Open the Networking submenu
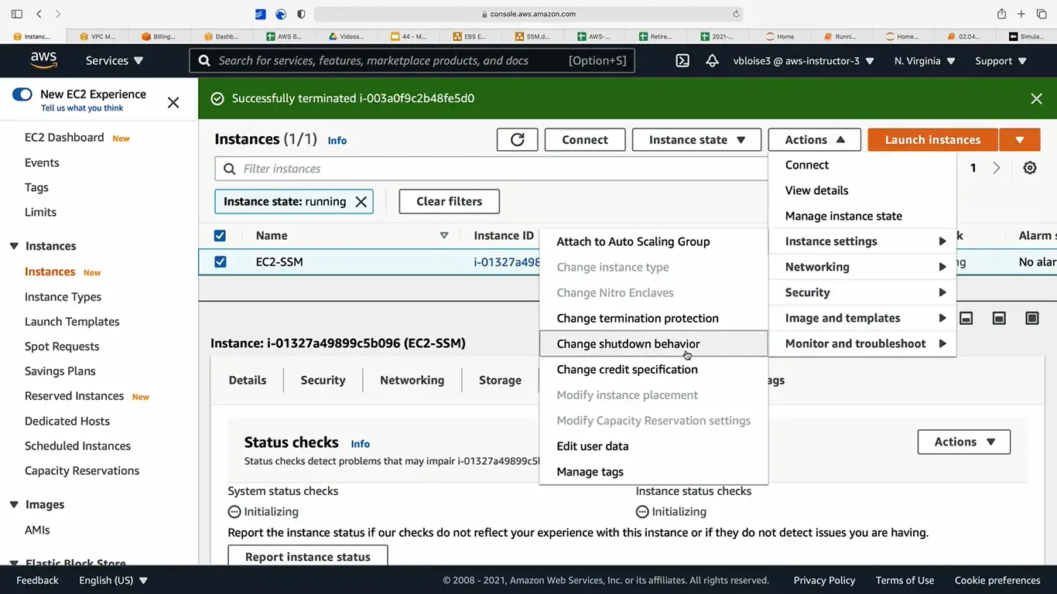 (x=862, y=267)
